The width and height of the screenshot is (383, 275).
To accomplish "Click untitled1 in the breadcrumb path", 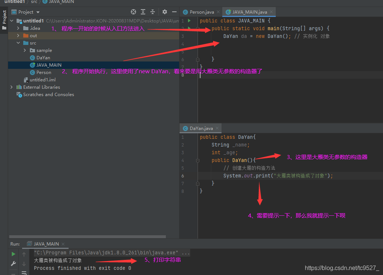I will click(x=15, y=2).
